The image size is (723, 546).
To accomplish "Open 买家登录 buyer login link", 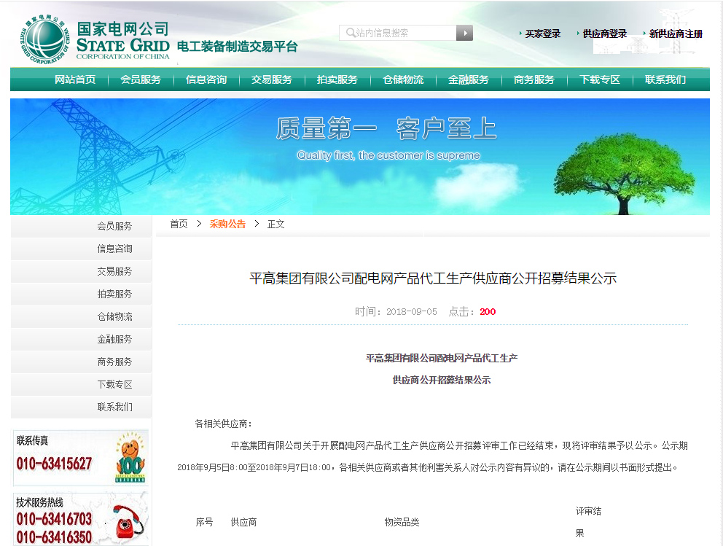I will click(542, 34).
